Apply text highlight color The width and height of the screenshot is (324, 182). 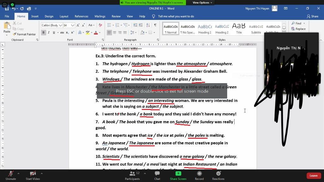[x=88, y=33]
